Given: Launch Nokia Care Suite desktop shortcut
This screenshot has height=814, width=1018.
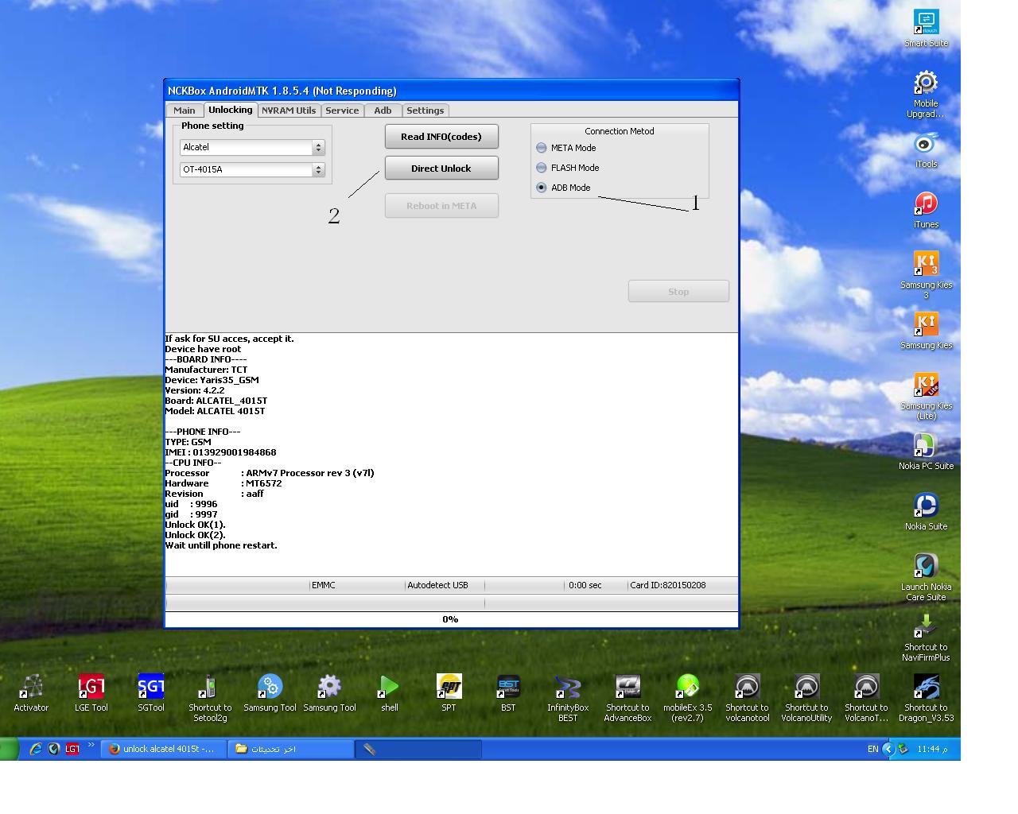Looking at the screenshot, I should (926, 577).
